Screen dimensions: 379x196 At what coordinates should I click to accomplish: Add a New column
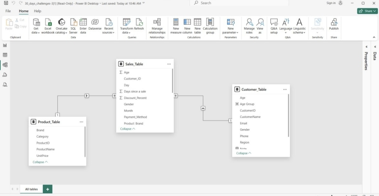[x=187, y=26]
